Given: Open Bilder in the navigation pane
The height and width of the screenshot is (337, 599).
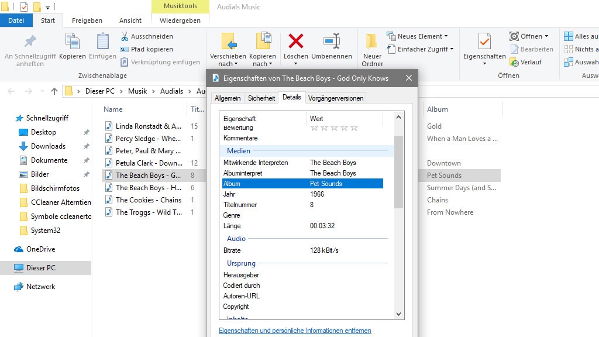Looking at the screenshot, I should pyautogui.click(x=40, y=174).
